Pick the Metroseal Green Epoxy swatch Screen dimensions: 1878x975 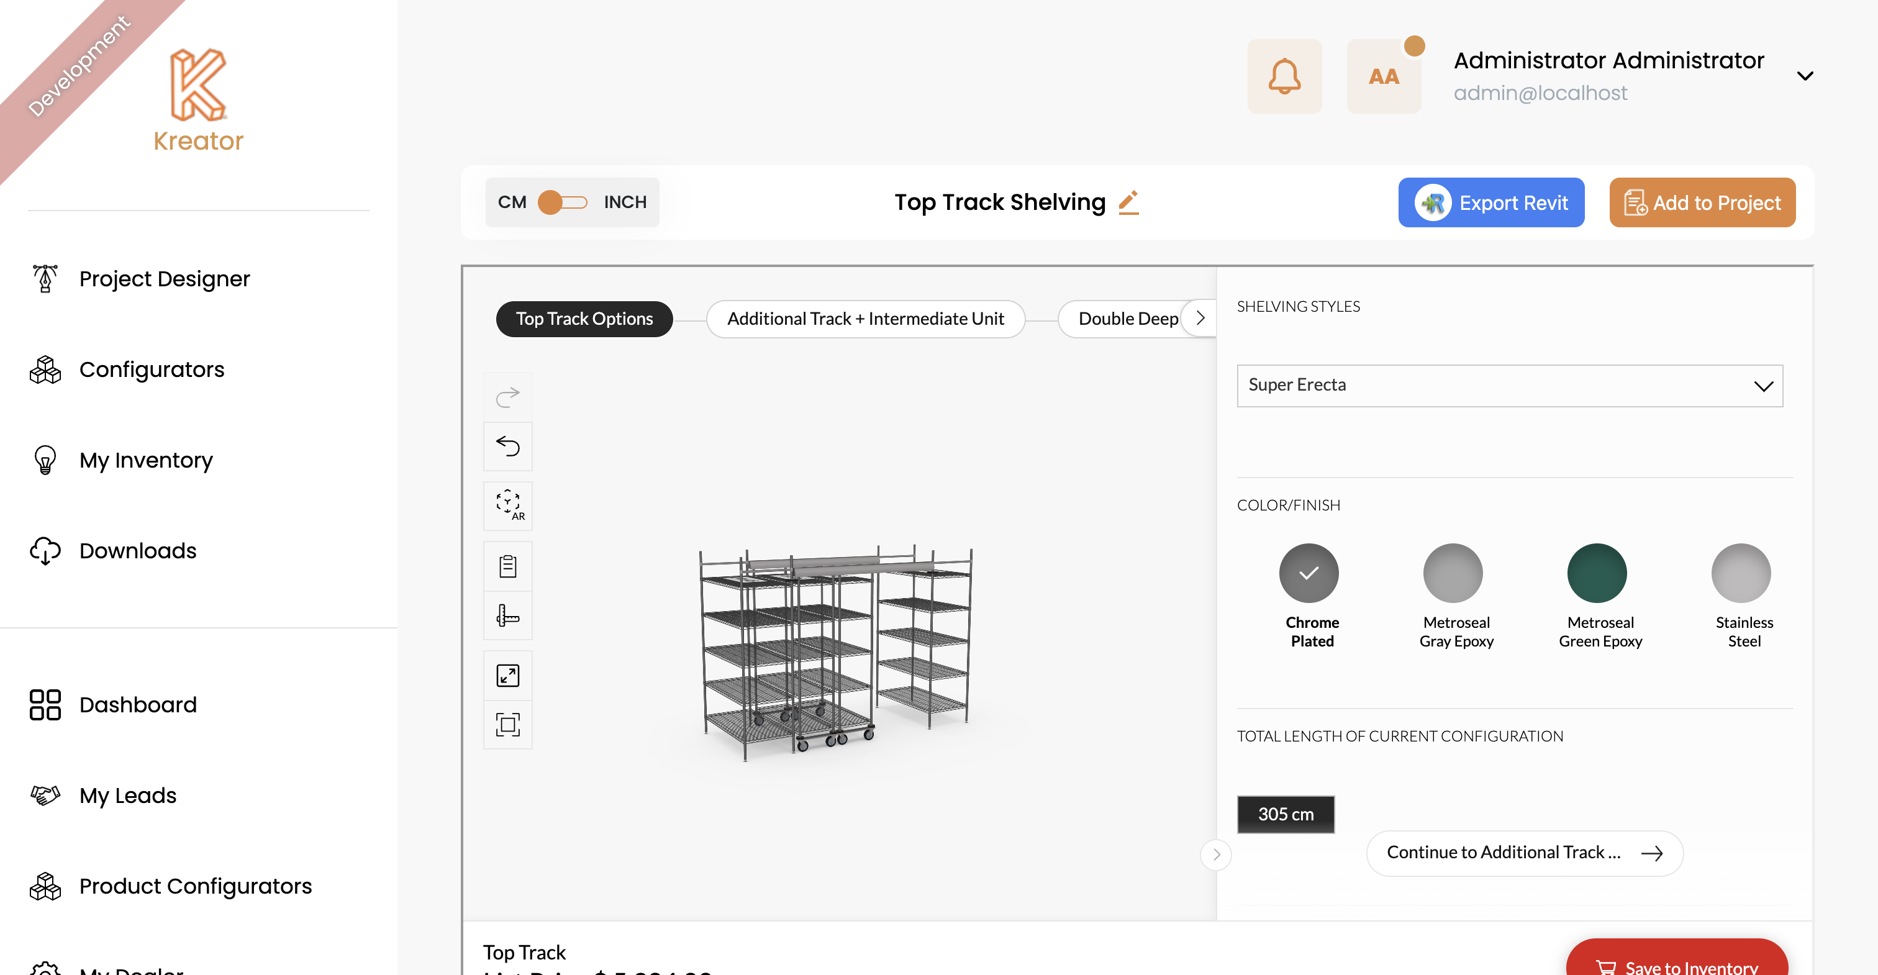click(1596, 573)
